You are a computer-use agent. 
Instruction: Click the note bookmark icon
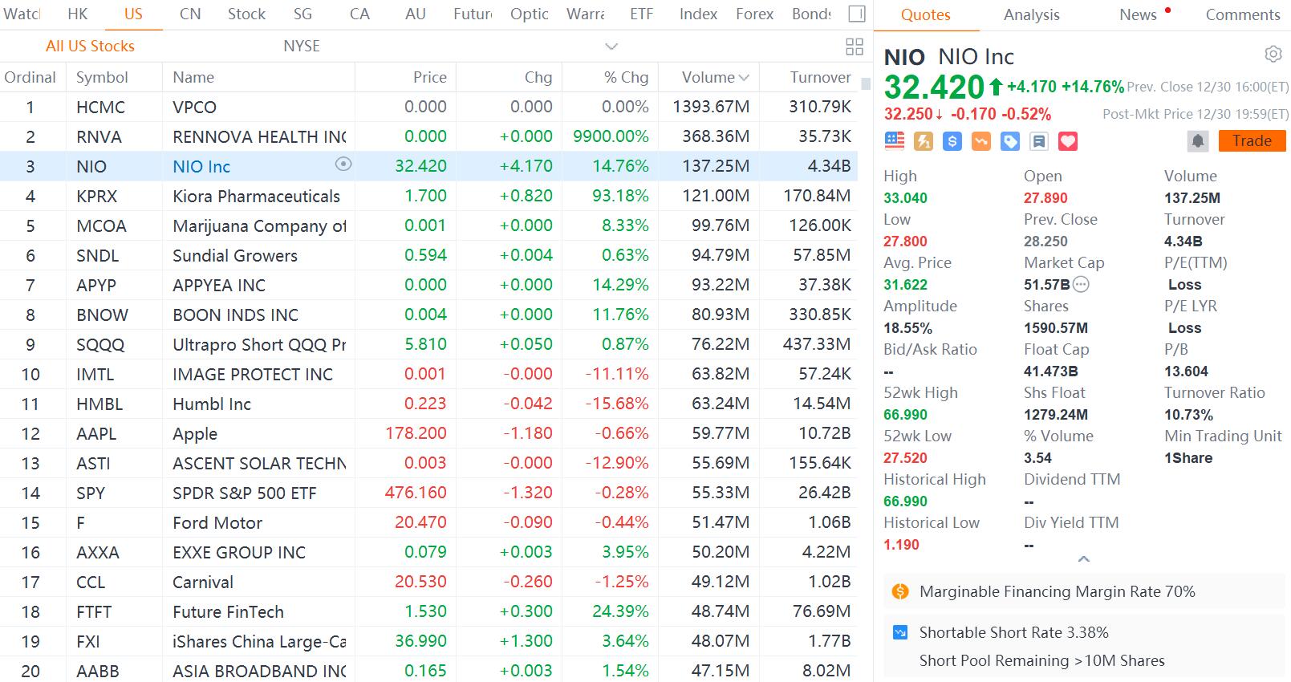pos(1039,141)
